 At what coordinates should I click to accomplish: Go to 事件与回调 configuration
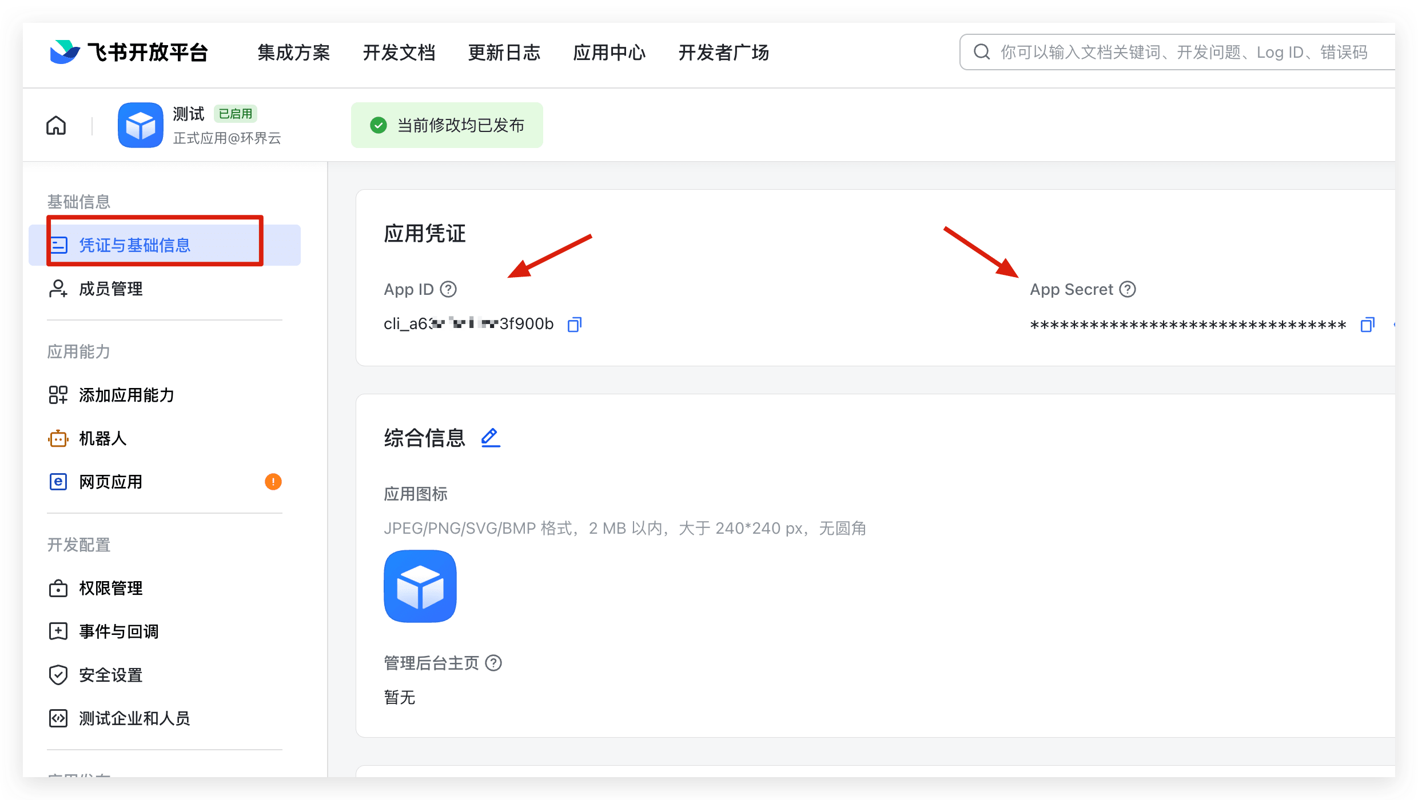tap(118, 631)
